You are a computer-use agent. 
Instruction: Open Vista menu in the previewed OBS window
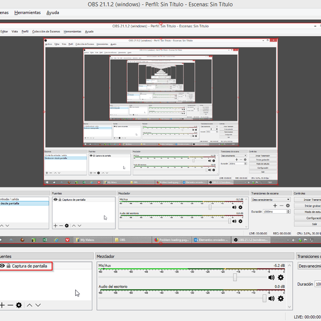point(15,32)
